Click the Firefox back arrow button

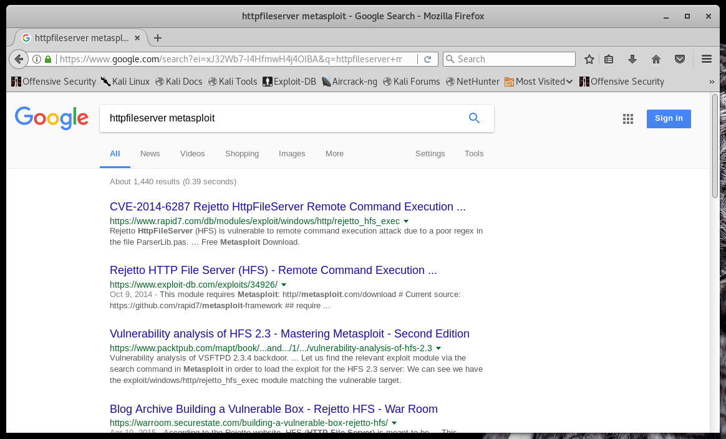[x=19, y=59]
